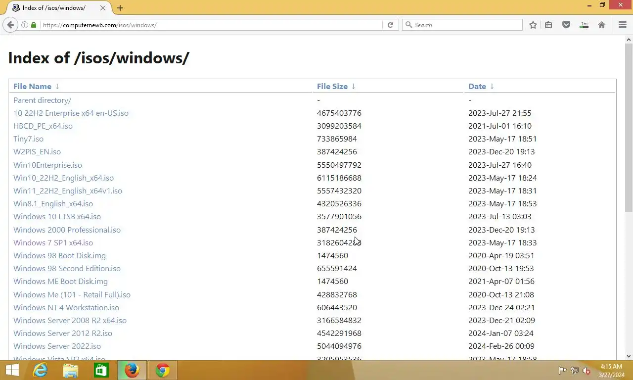Open Windows 10 LTSB x64.iso link
633x380 pixels.
[57, 216]
